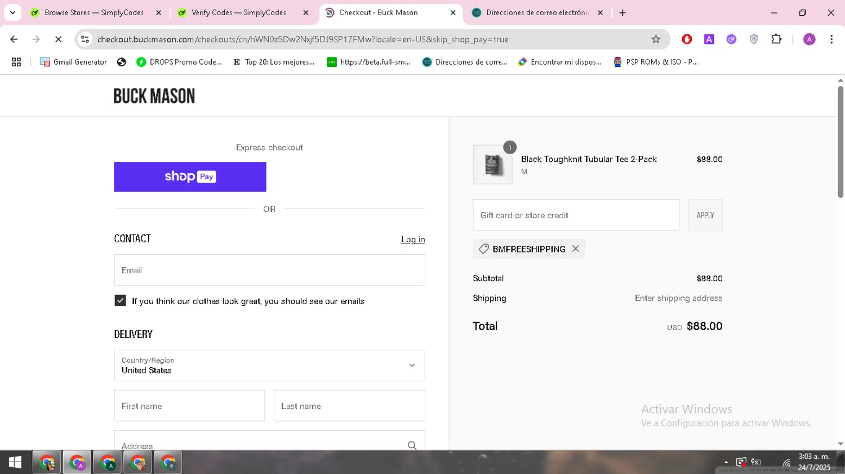This screenshot has height=474, width=845.
Task: Open the Gmail Generator bookmark
Action: [x=73, y=62]
